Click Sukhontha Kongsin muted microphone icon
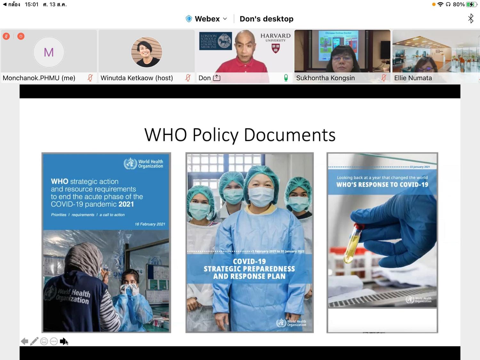 (384, 78)
